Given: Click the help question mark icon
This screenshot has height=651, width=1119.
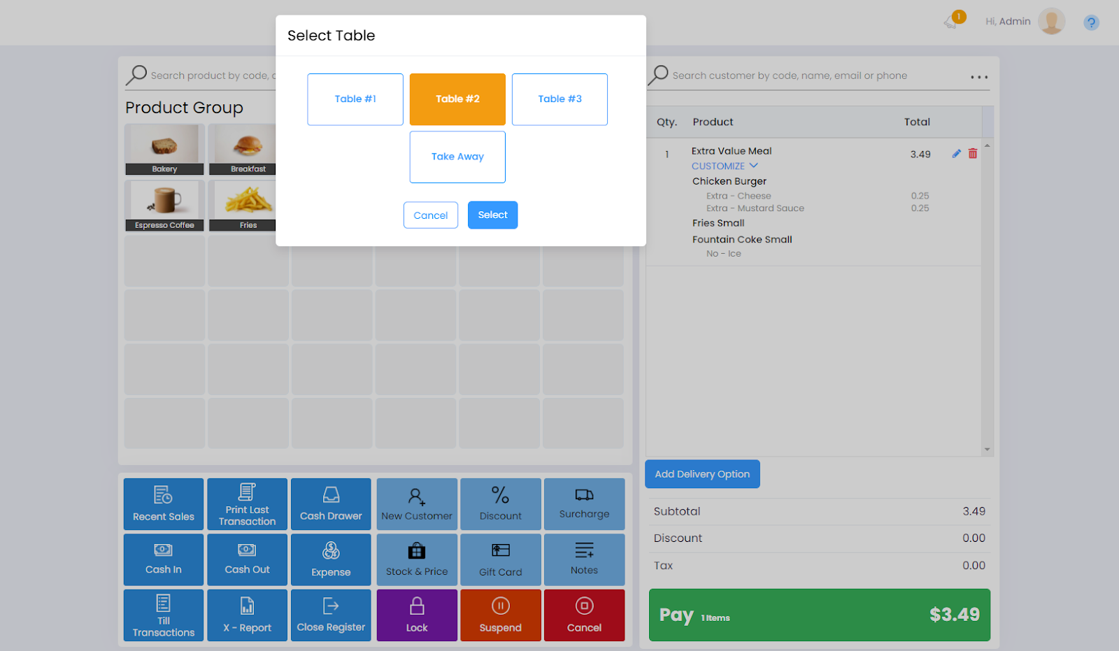Looking at the screenshot, I should click(1090, 22).
